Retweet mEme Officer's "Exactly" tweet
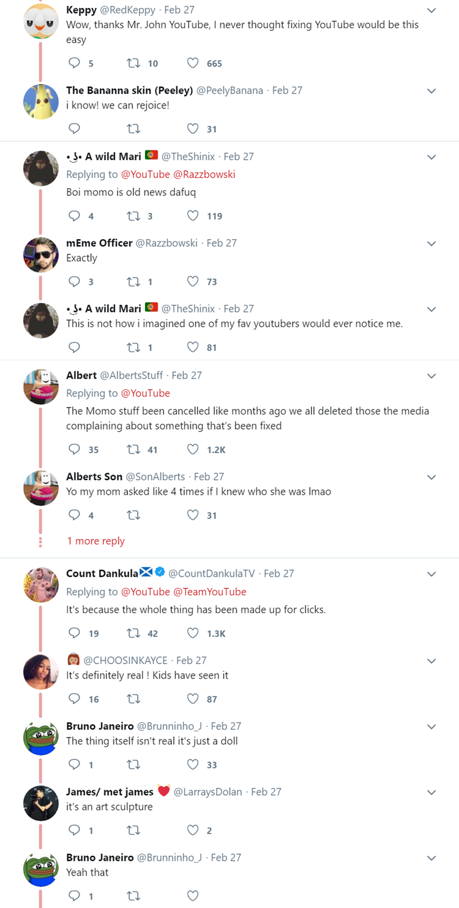Image resolution: width=459 pixels, height=908 pixels. click(x=133, y=281)
